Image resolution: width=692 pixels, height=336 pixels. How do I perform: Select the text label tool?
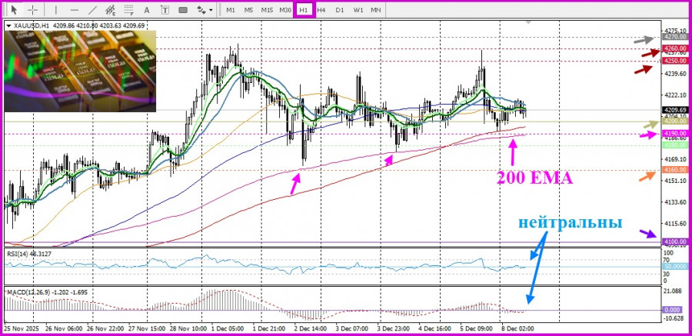point(165,10)
